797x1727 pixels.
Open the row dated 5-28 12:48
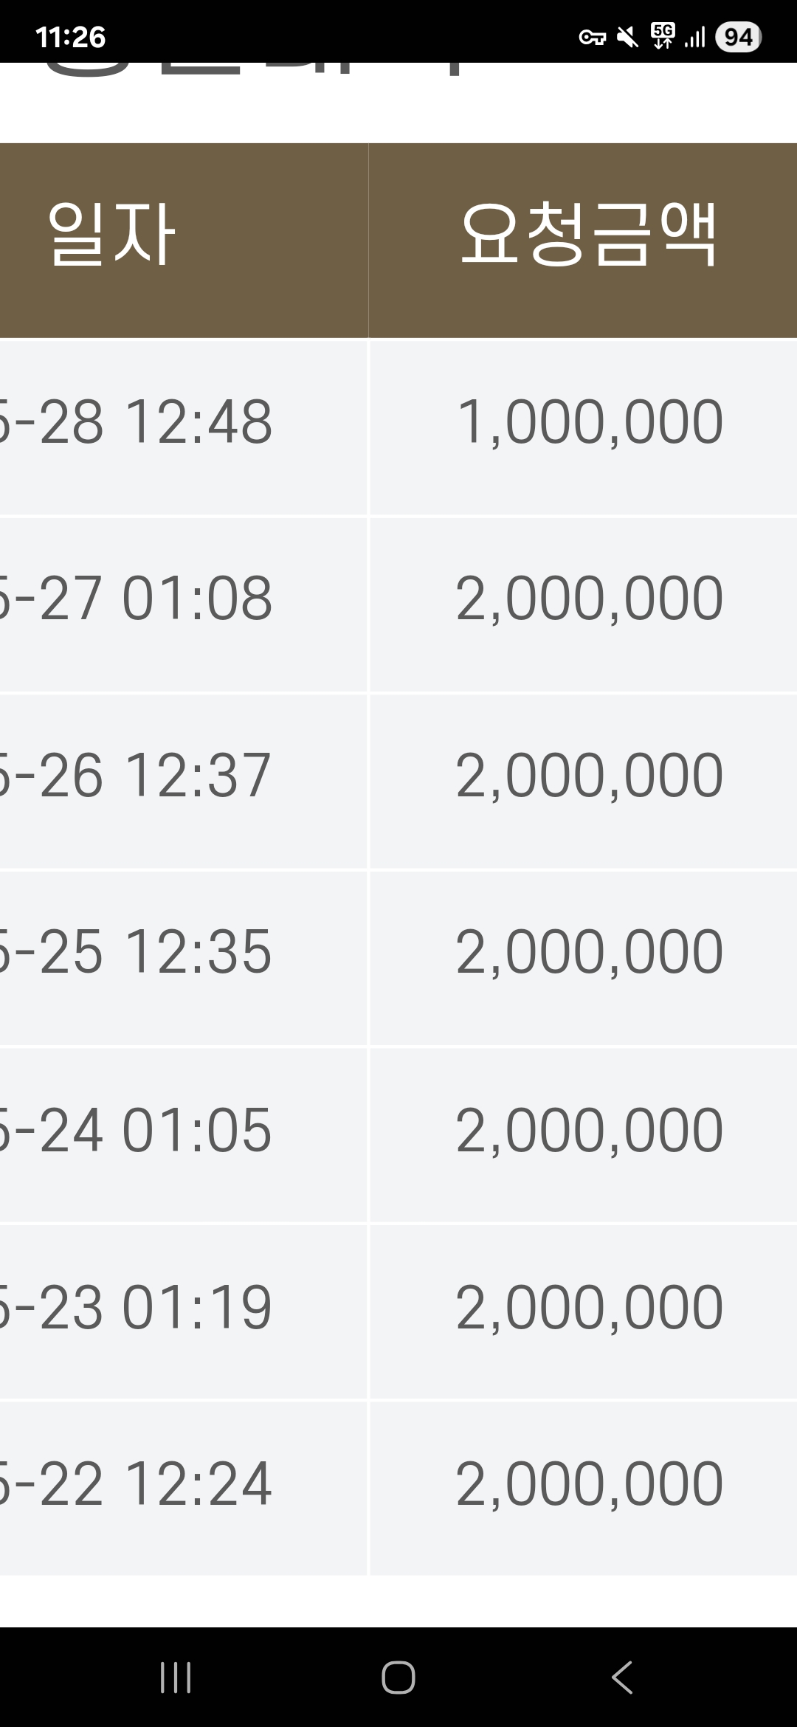point(398,427)
